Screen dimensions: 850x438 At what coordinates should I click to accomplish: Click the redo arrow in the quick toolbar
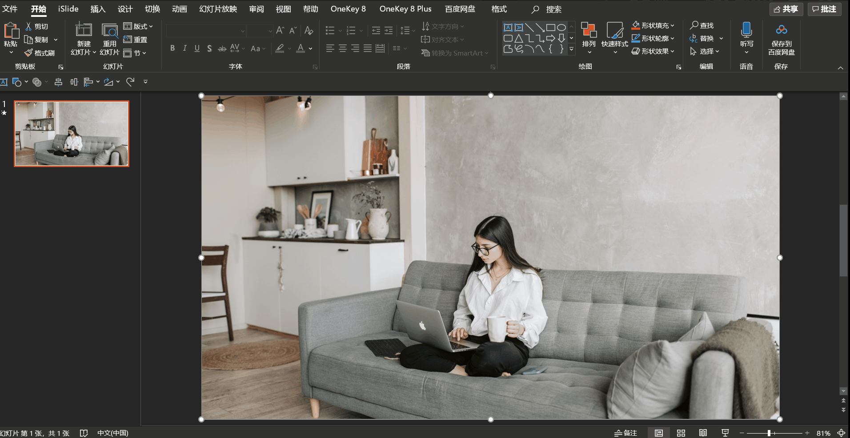click(x=130, y=82)
